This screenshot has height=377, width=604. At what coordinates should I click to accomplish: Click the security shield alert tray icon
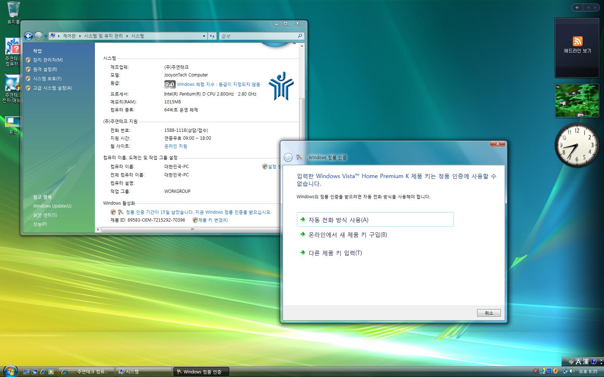[x=555, y=371]
